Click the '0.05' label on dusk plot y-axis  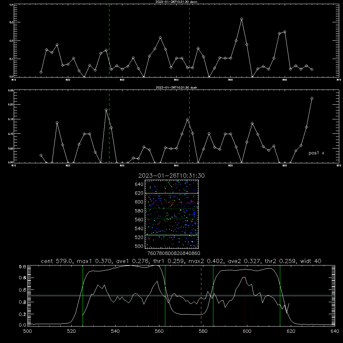tap(11, 149)
